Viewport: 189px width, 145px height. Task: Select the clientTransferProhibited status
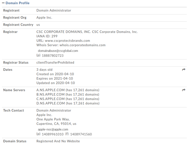[x=55, y=62]
